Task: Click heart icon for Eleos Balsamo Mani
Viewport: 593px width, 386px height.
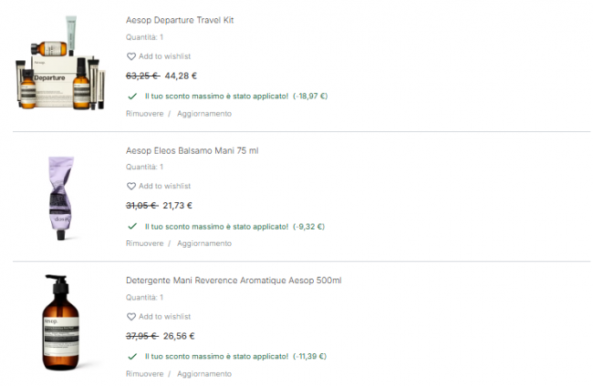Action: pos(130,186)
